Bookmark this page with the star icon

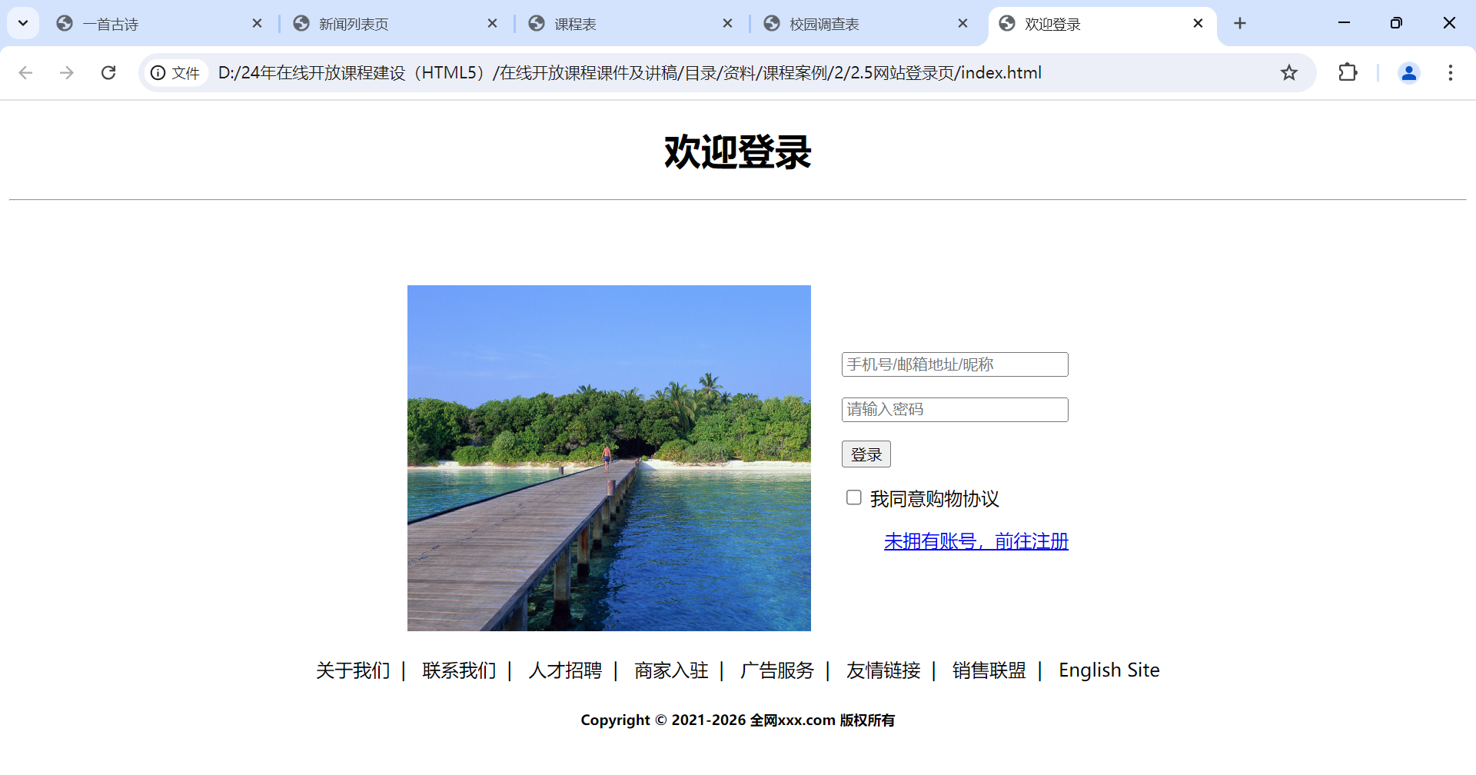click(x=1289, y=72)
